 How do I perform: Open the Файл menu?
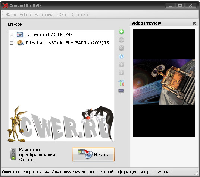(x=11, y=15)
